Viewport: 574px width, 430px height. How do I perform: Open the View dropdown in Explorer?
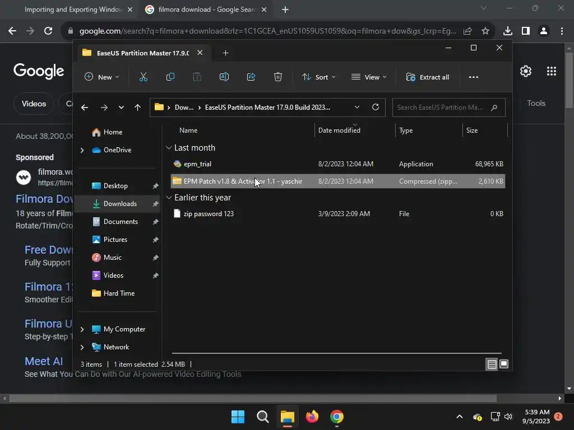[369, 77]
